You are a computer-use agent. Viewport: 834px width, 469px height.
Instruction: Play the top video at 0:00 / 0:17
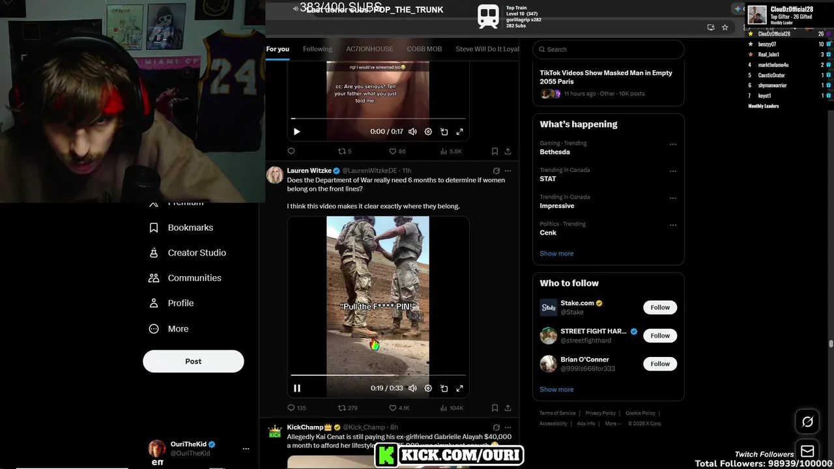296,132
